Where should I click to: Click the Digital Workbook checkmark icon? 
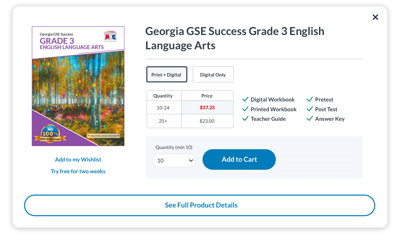[245, 99]
